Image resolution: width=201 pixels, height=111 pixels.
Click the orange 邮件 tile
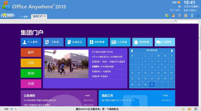(x=31, y=53)
